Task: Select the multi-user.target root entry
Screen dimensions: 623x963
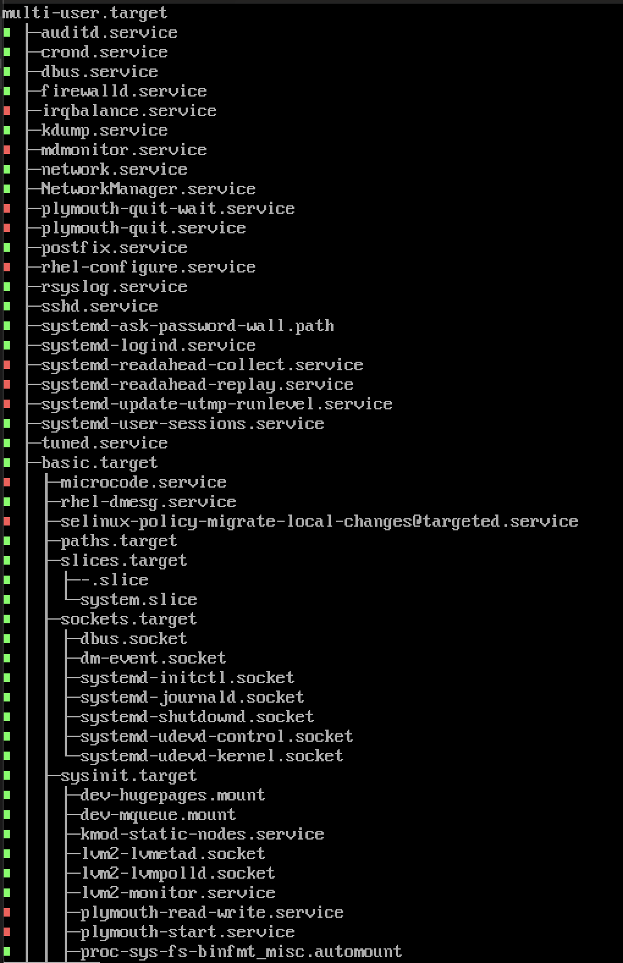Action: click(x=85, y=13)
